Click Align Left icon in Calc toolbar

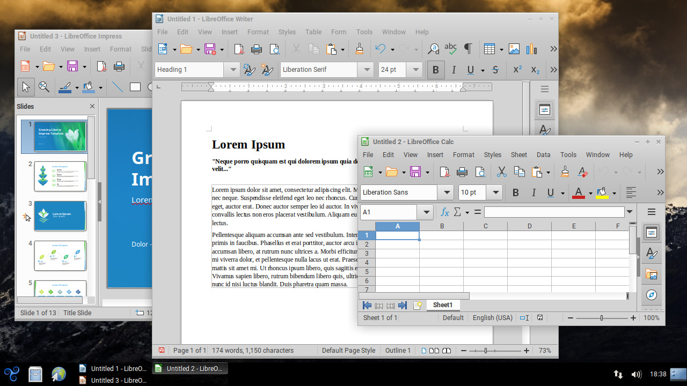[631, 192]
